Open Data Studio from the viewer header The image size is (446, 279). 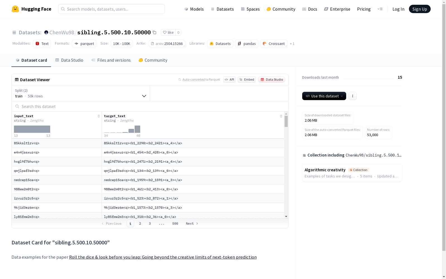[272, 80]
